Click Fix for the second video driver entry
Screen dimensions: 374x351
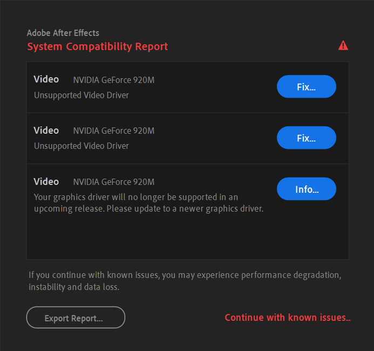pyautogui.click(x=306, y=138)
